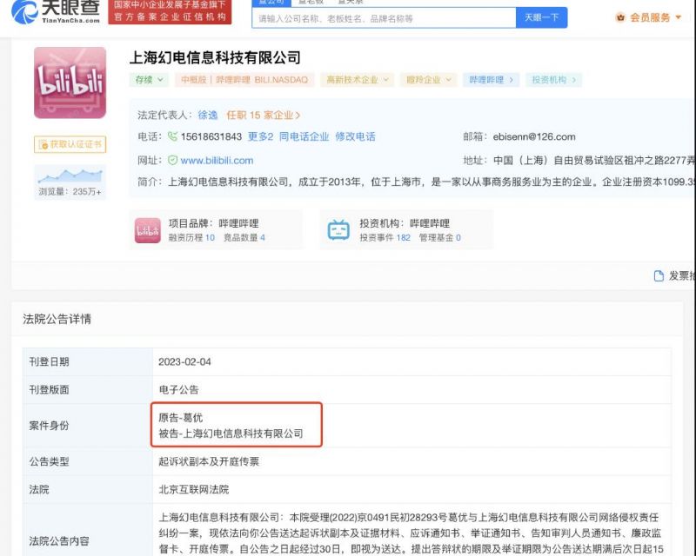Expand the 高新技术企业 tag
This screenshot has height=556, width=696.
(356, 80)
